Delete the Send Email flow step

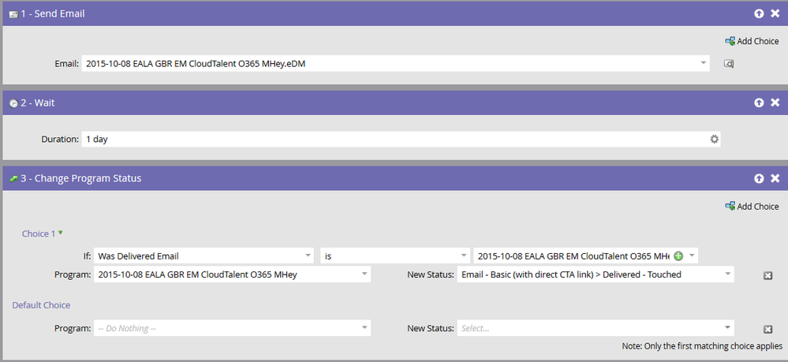coord(775,13)
